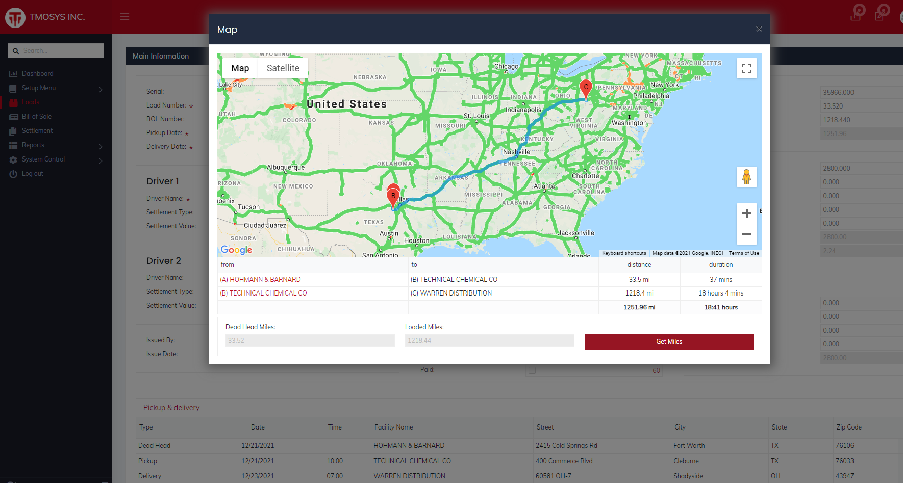Open Reports menu
Image resolution: width=903 pixels, height=483 pixels.
(33, 145)
